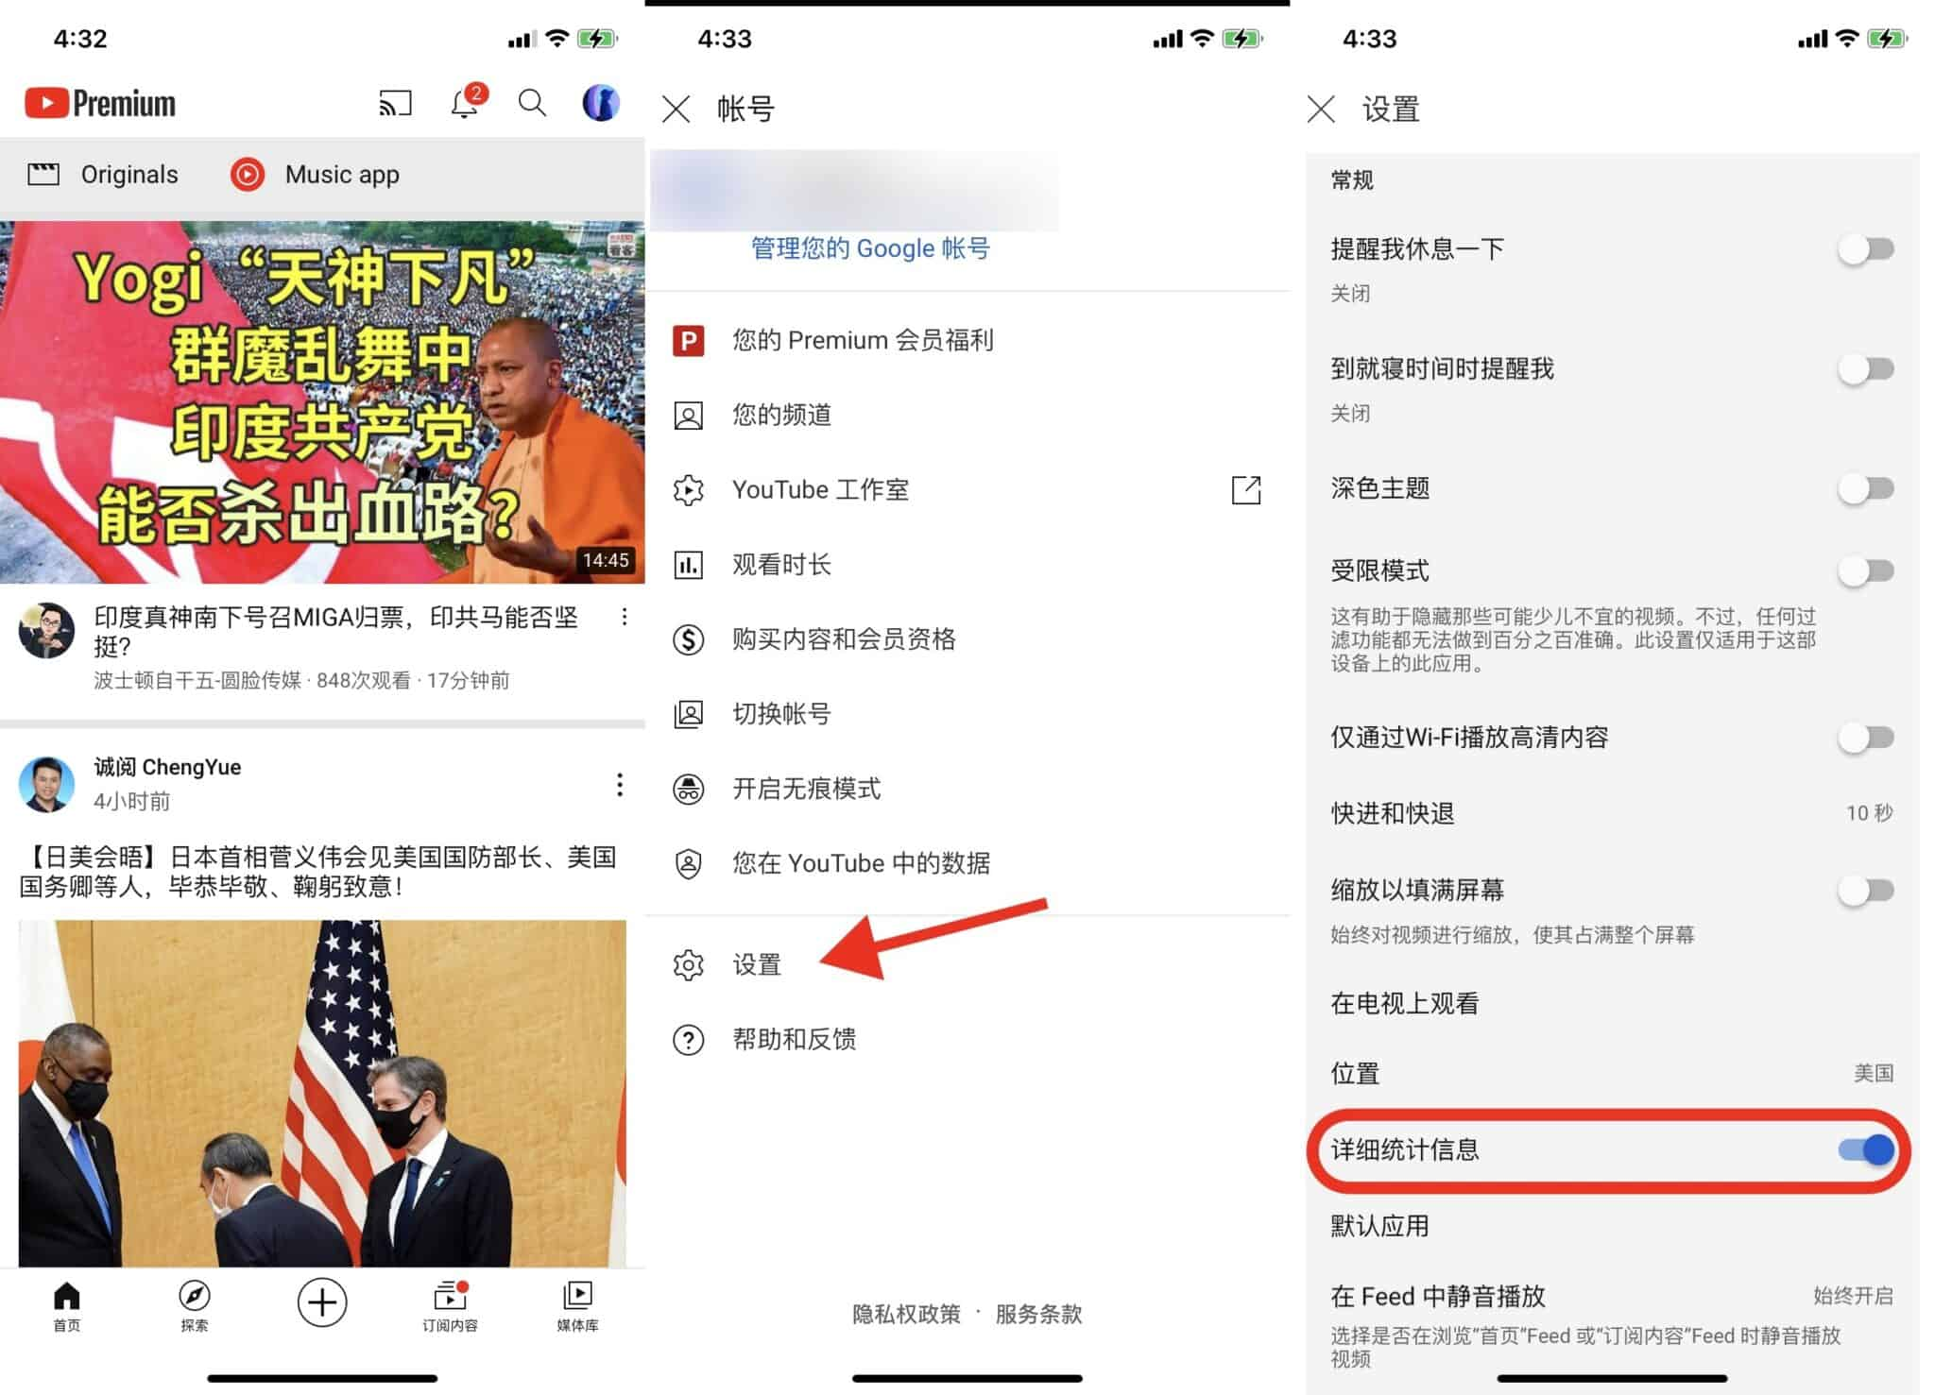Tap the Premium P icon
Image resolution: width=1935 pixels, height=1395 pixels.
pyautogui.click(x=689, y=340)
